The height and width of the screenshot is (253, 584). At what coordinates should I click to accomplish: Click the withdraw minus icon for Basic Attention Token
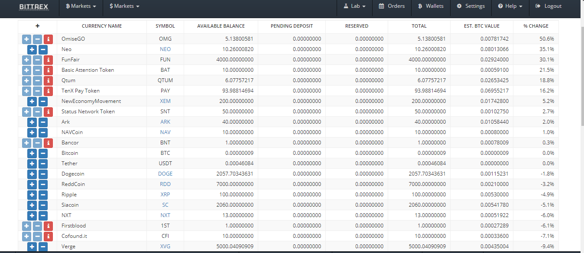37,70
